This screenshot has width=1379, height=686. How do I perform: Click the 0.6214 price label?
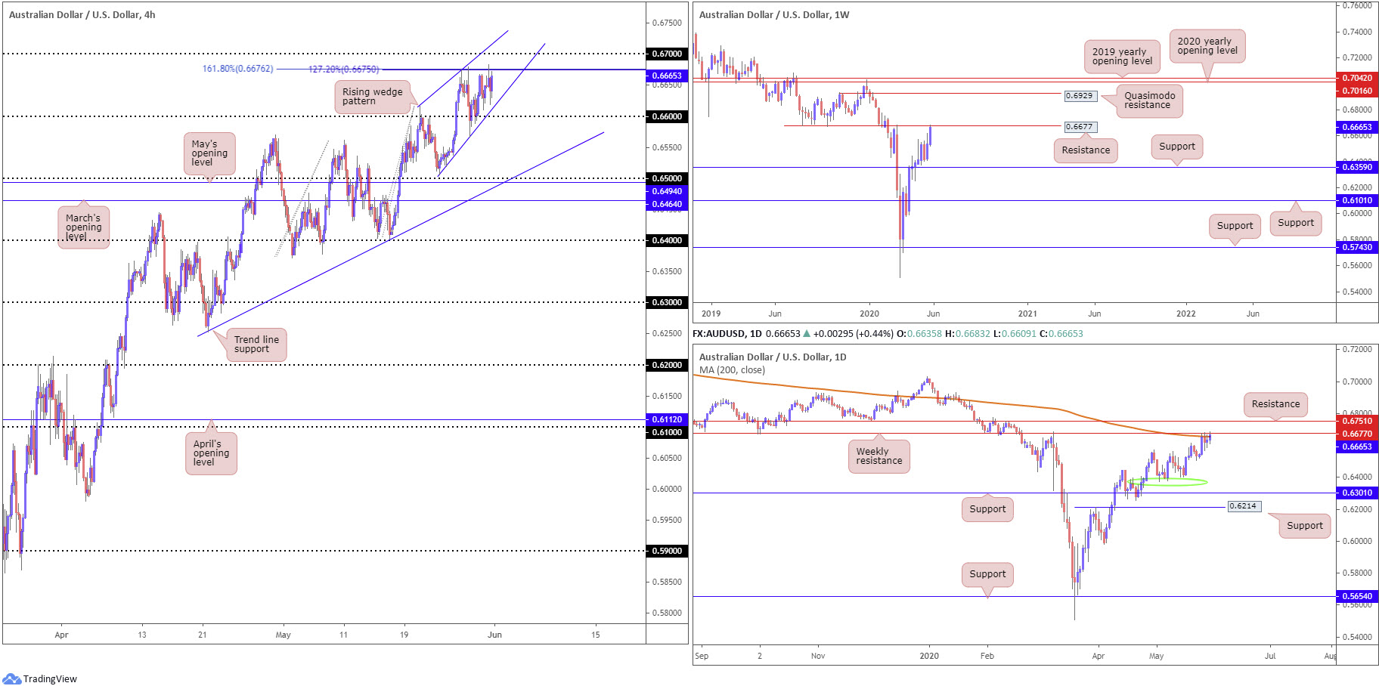coord(1243,506)
